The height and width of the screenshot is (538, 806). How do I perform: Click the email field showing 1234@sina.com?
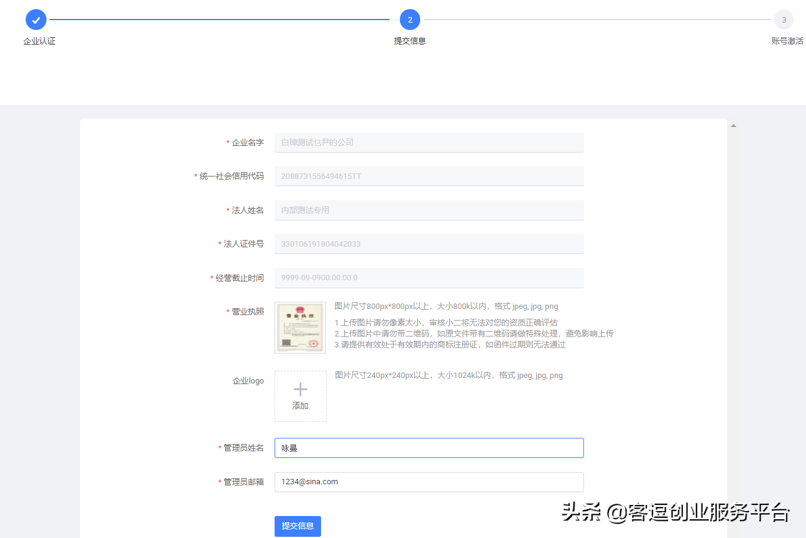[428, 482]
